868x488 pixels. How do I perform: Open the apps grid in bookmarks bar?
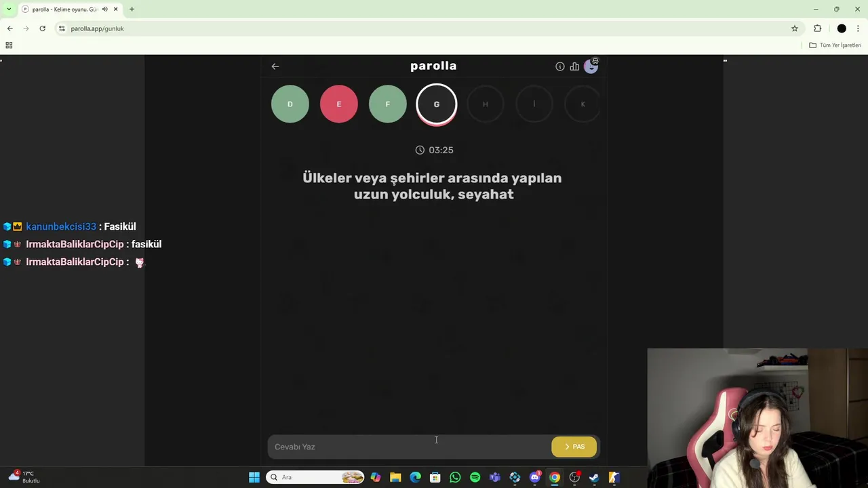click(x=9, y=45)
